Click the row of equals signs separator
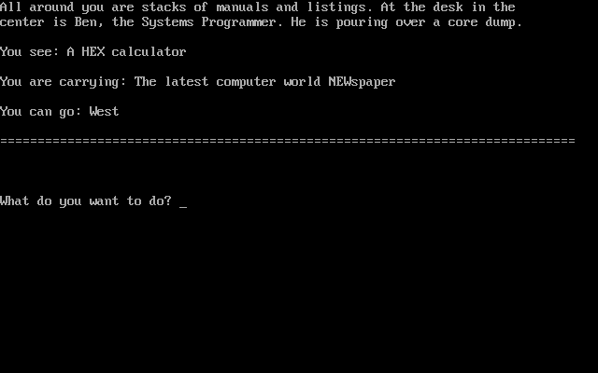This screenshot has height=373, width=598. pyautogui.click(x=288, y=141)
